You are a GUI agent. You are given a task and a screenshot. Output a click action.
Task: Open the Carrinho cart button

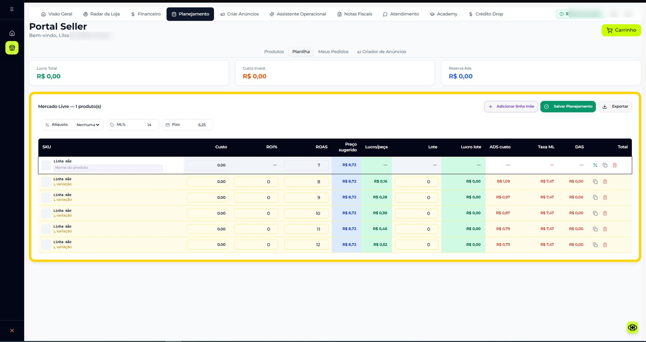coord(621,30)
